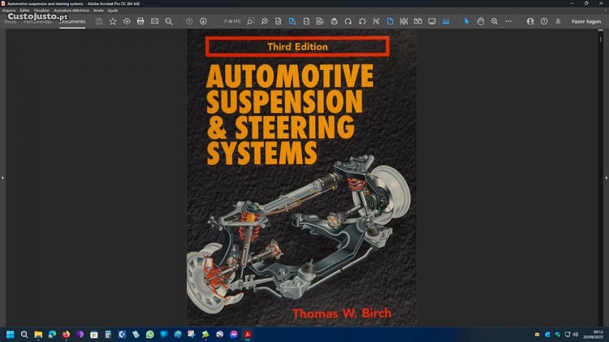This screenshot has height=342, width=609.
Task: Open the Ajuda menu
Action: [x=113, y=10]
